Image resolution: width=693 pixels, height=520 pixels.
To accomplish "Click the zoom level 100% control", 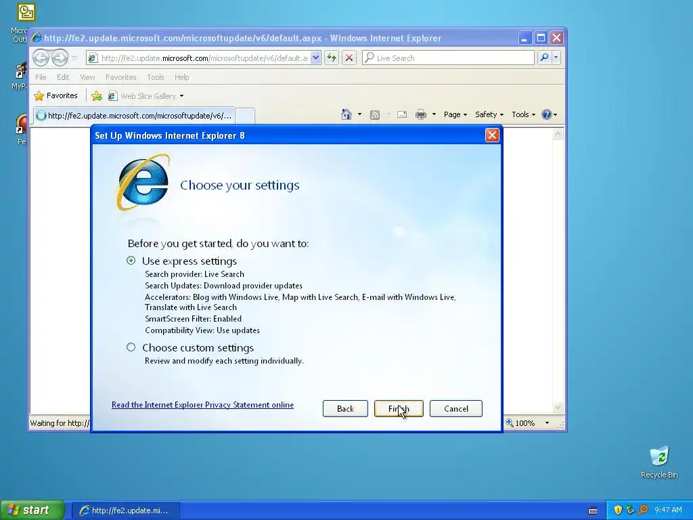I will [520, 423].
